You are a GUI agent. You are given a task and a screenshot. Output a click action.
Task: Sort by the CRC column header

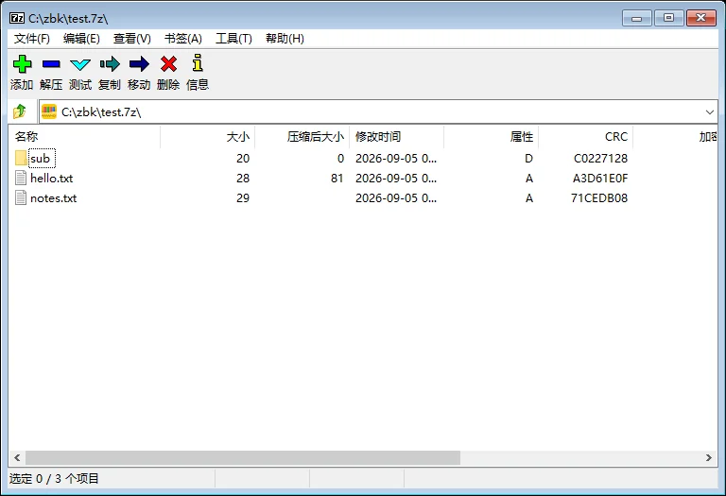coord(585,136)
